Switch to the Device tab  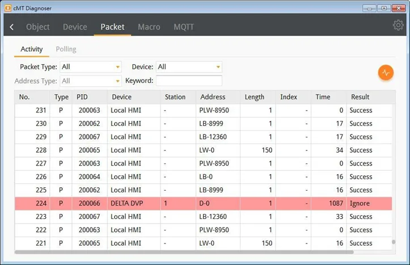point(75,27)
